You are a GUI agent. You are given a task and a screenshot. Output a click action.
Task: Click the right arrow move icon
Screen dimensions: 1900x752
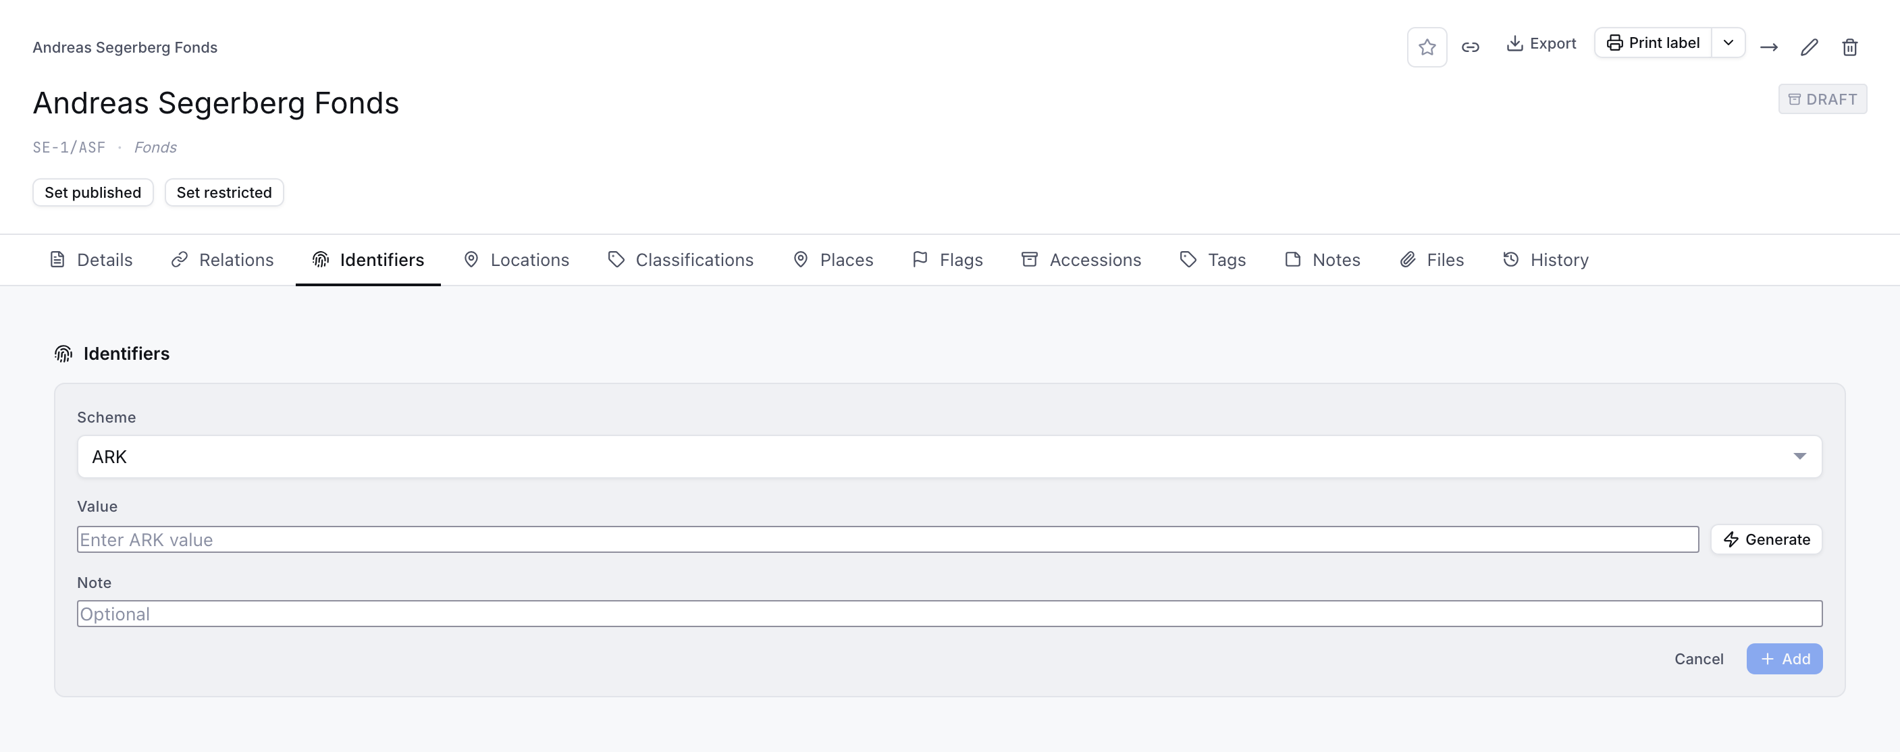coord(1769,47)
